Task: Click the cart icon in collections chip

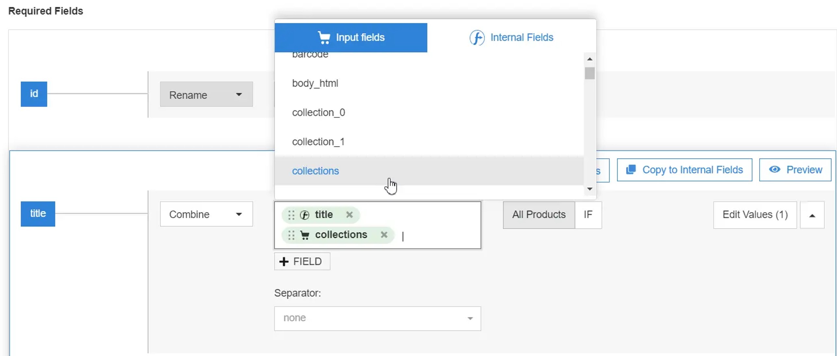Action: 304,235
